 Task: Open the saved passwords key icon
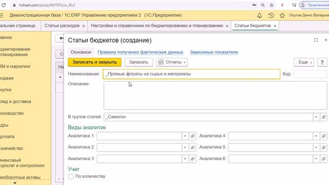254,5
